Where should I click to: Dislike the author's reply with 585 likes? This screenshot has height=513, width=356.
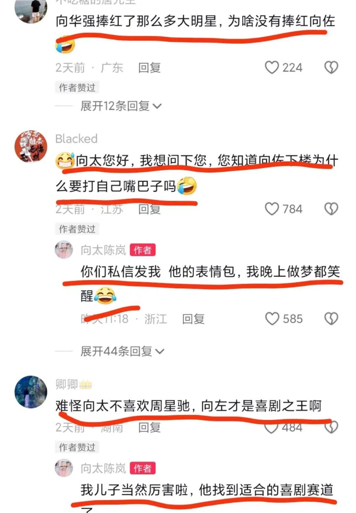pos(331,319)
